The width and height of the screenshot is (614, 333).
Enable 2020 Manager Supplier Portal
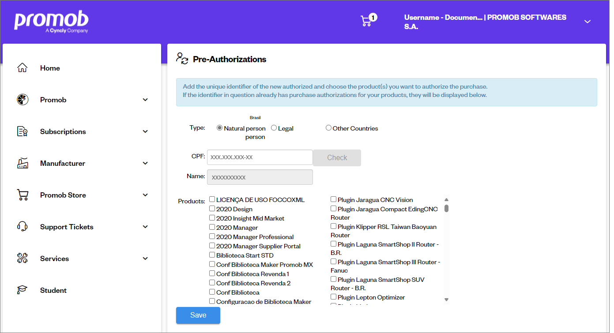(x=212, y=246)
